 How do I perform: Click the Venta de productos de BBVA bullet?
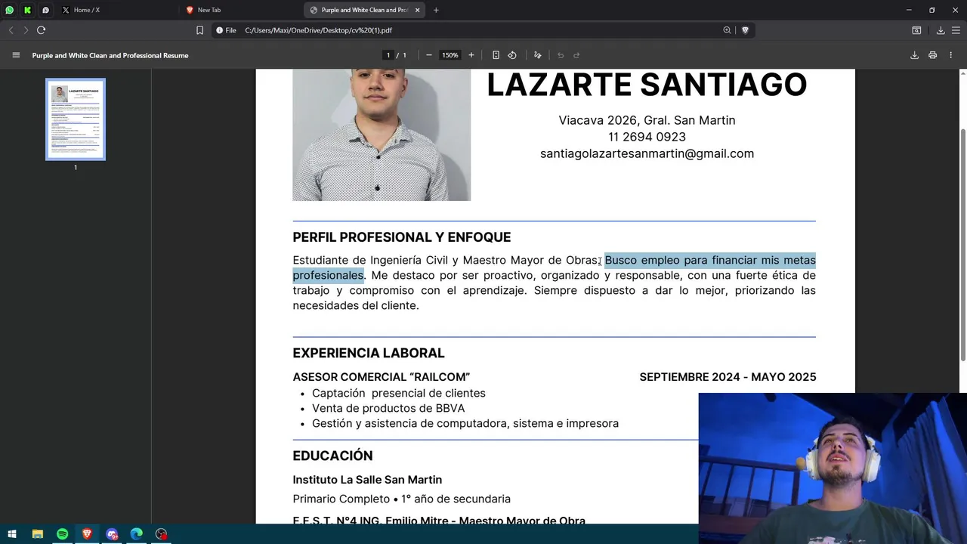click(x=388, y=408)
